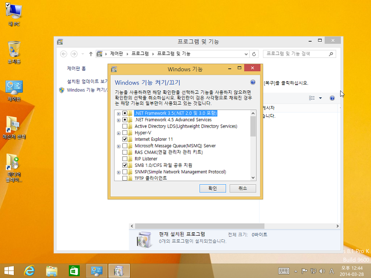371x278 pixels.
Task: Expand .NET Framework 3.5 tree node
Action: click(118, 114)
